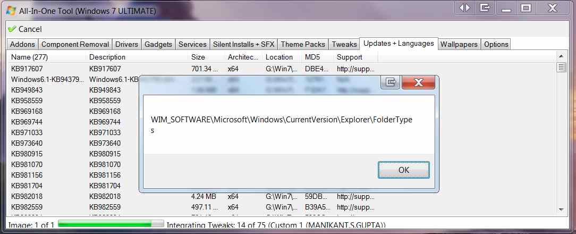Image resolution: width=576 pixels, height=234 pixels.
Task: Open the Drivers tab
Action: click(126, 44)
